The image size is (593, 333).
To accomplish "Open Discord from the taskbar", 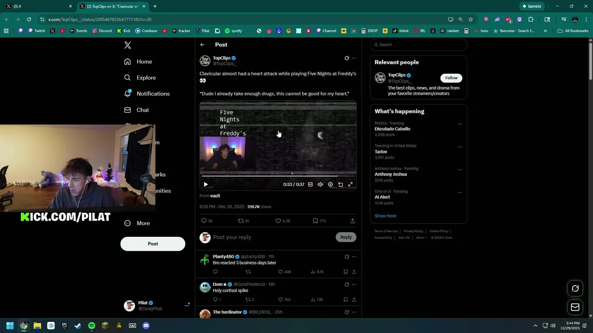I will point(146,326).
